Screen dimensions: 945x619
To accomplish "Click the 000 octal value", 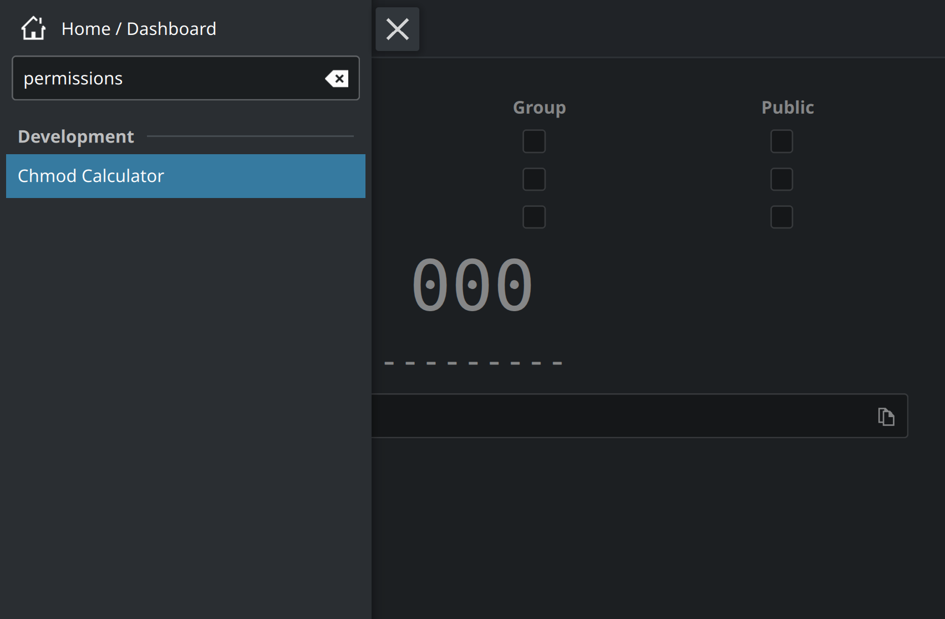I will (x=472, y=285).
